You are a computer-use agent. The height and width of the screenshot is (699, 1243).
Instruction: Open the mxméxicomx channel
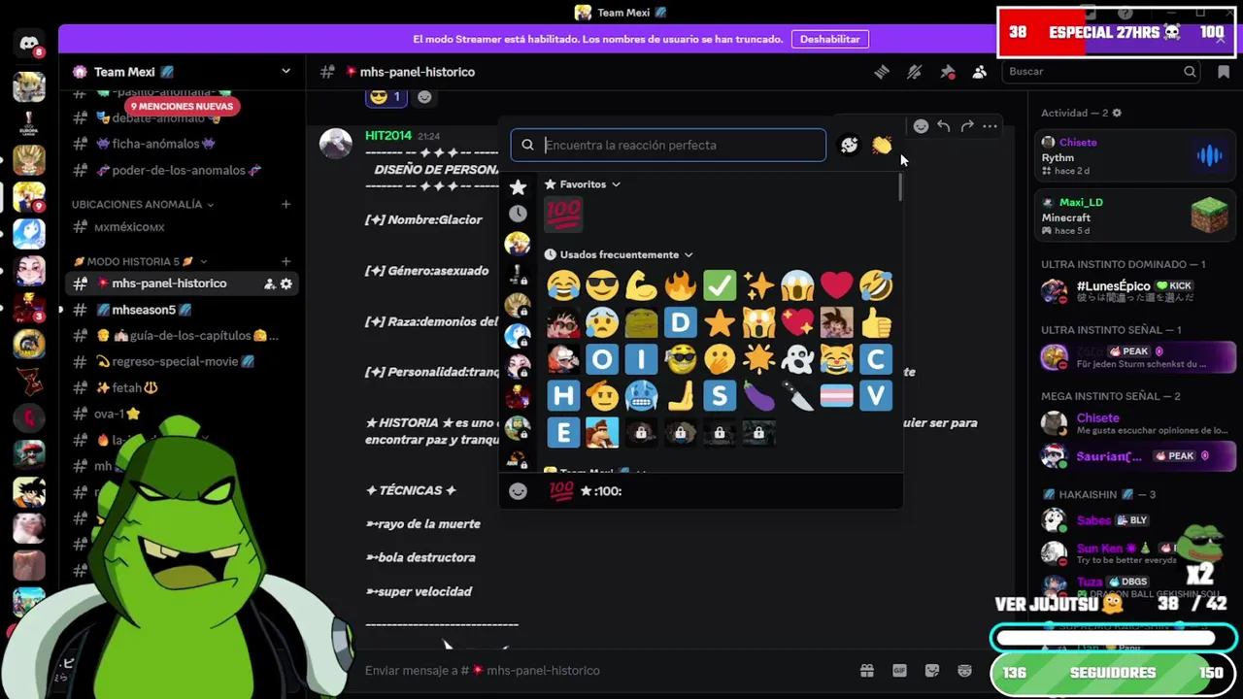point(182,227)
